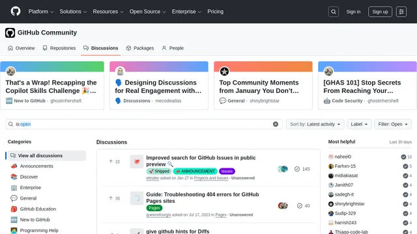Image resolution: width=417 pixels, height=234 pixels.
Task: Click the purple Issues label
Action: pos(227,171)
